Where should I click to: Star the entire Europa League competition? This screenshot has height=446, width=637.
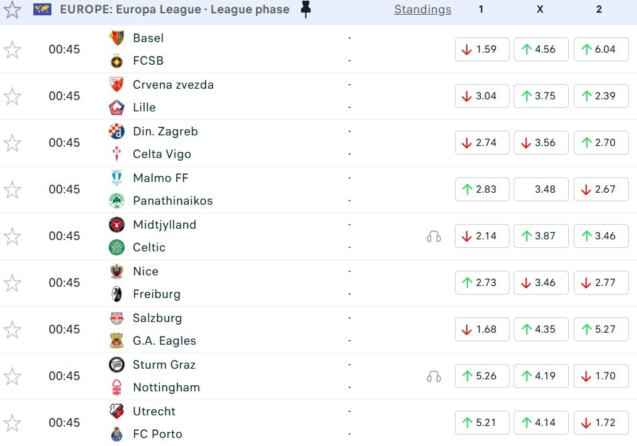13,9
